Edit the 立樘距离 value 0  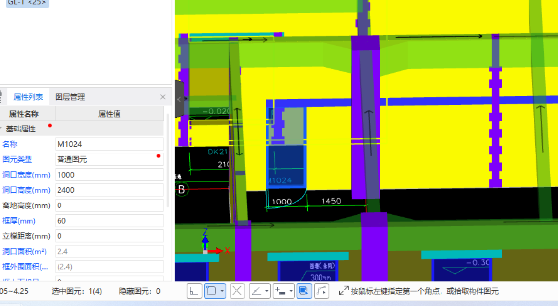click(x=109, y=236)
